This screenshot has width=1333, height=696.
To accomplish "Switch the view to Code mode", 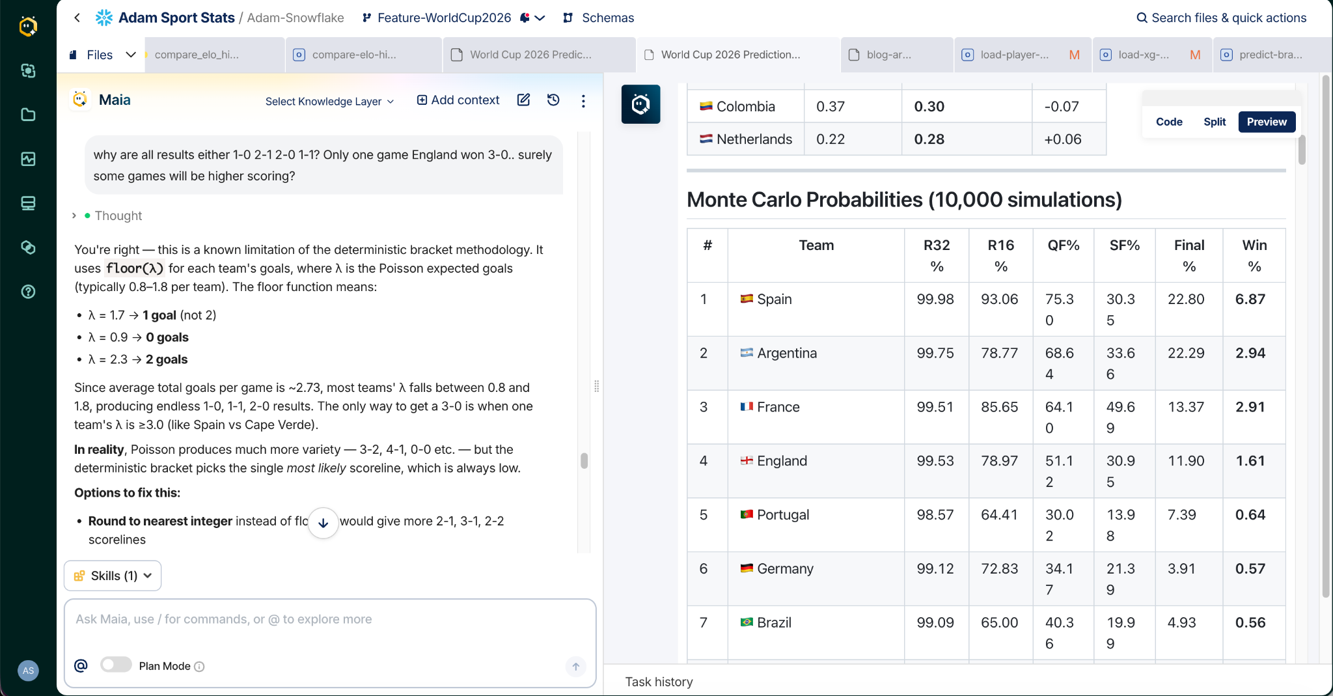I will coord(1169,122).
